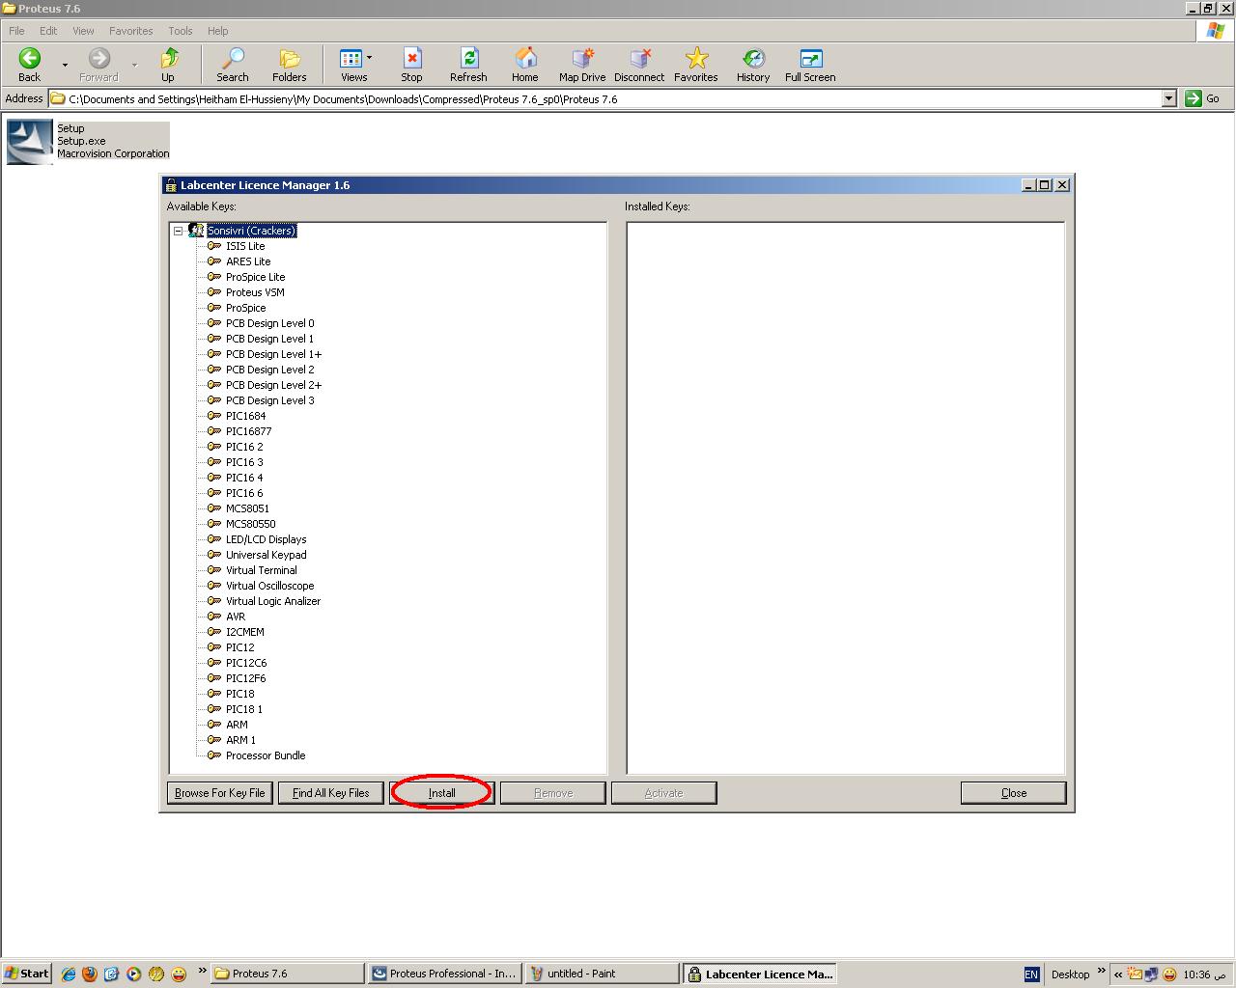Viewport: 1236px width, 988px height.
Task: Open the Favorites menu
Action: tap(130, 31)
